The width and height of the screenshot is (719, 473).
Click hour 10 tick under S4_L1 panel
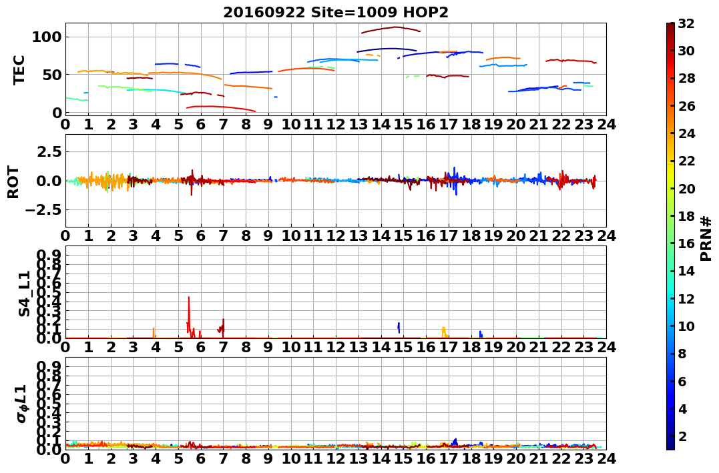pos(290,347)
